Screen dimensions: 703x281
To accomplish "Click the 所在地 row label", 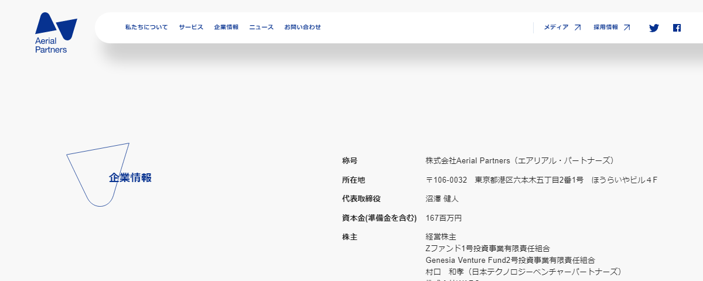I will pyautogui.click(x=353, y=180).
